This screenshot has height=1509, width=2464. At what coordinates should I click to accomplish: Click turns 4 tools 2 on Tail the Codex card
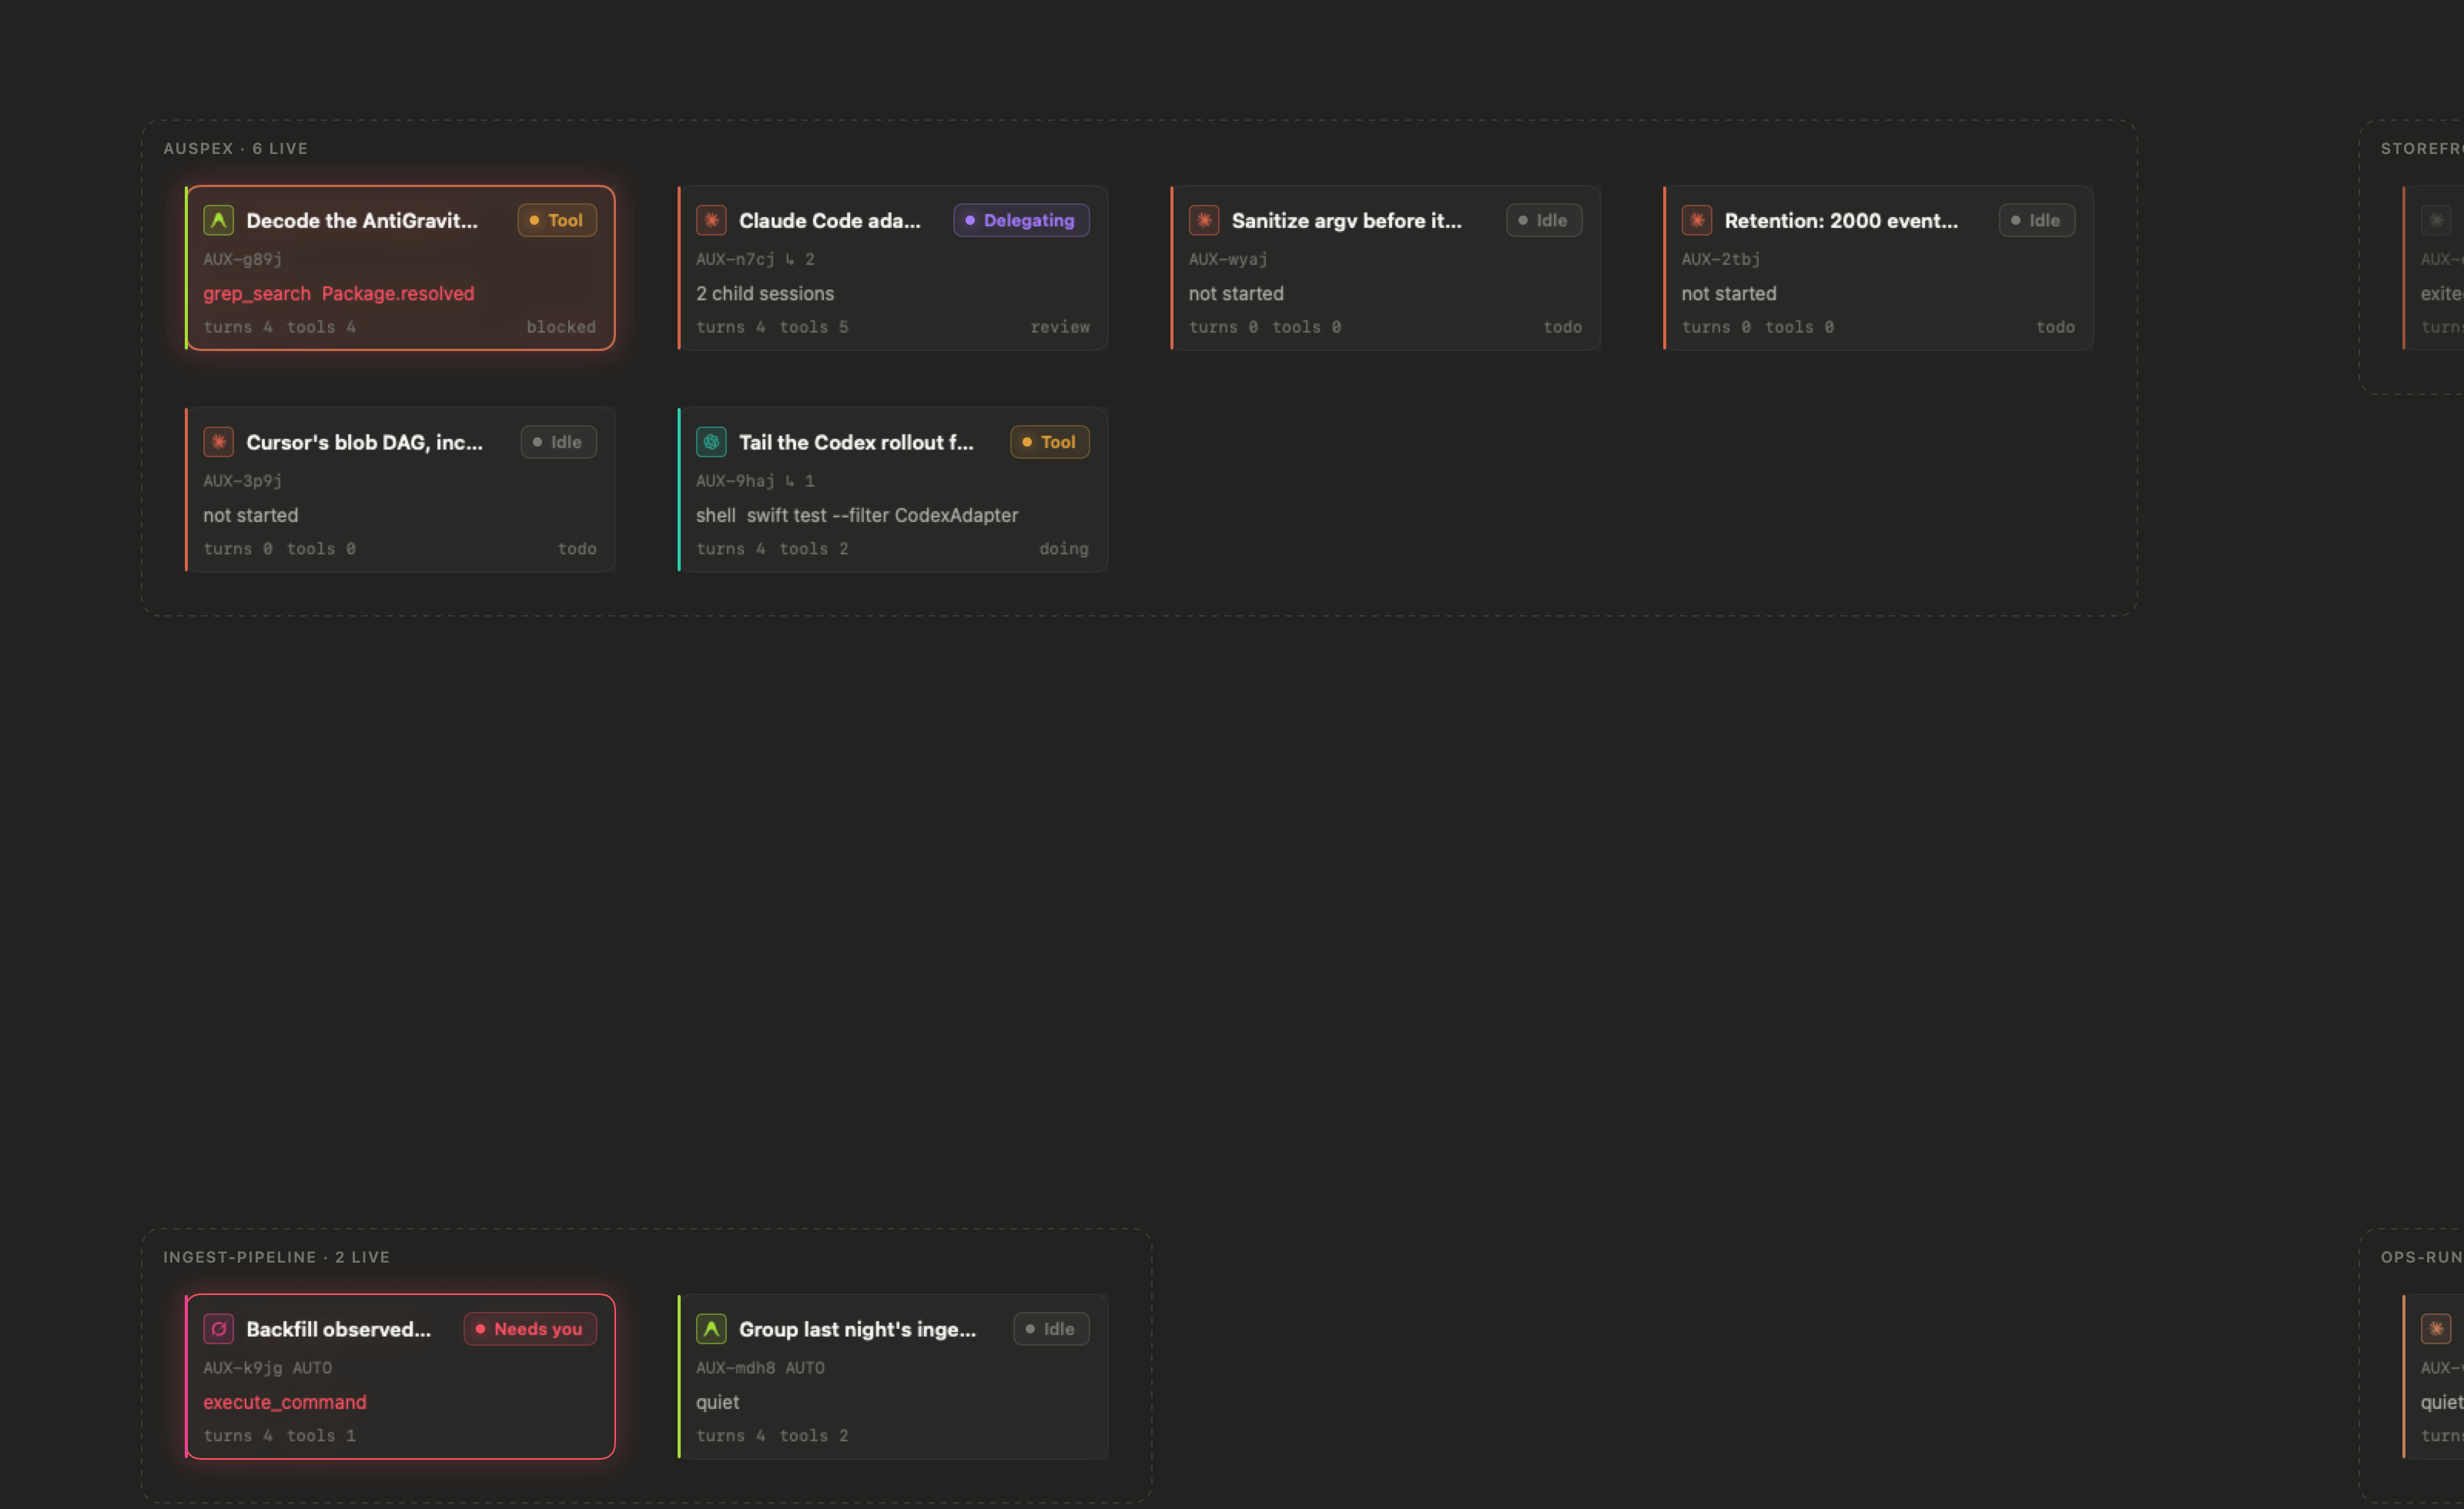tap(772, 550)
